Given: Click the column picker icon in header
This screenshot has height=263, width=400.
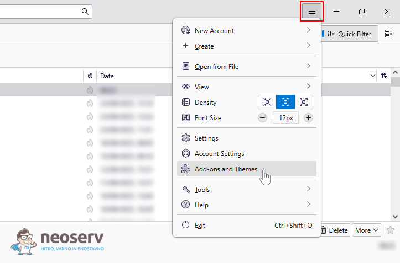Looking at the screenshot, I should [x=383, y=76].
